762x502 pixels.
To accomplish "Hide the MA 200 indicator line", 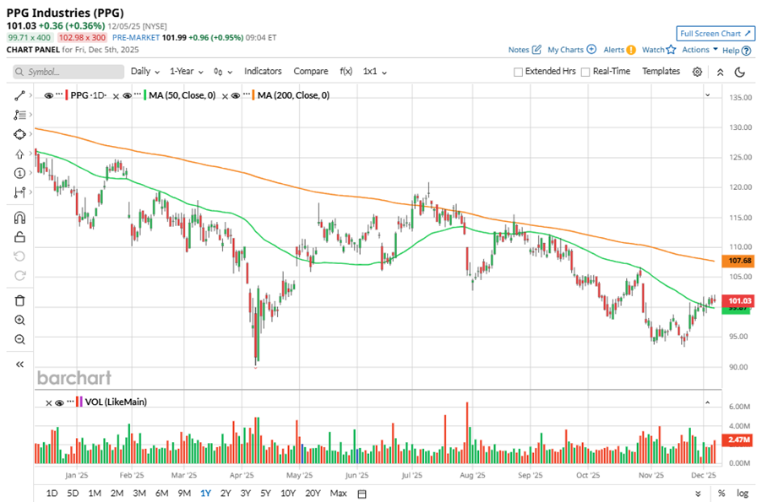I will (236, 95).
